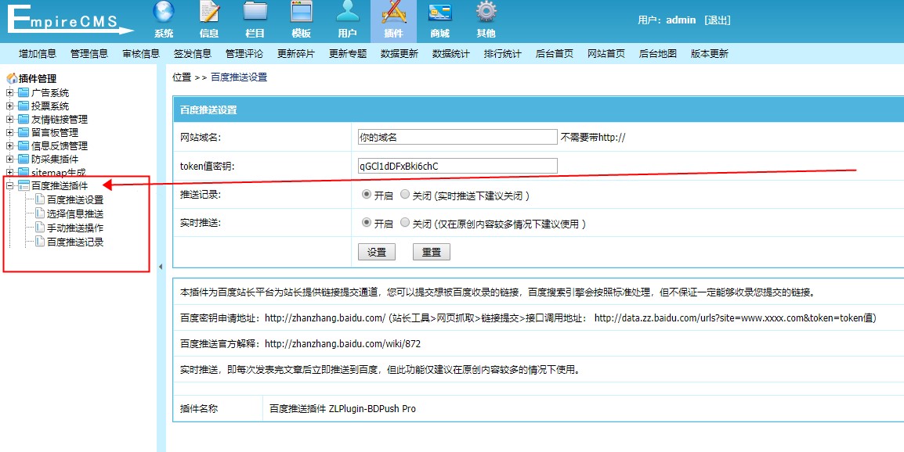This screenshot has height=452, width=904.
Task: Open the 版本更新 menu item
Action: (710, 53)
